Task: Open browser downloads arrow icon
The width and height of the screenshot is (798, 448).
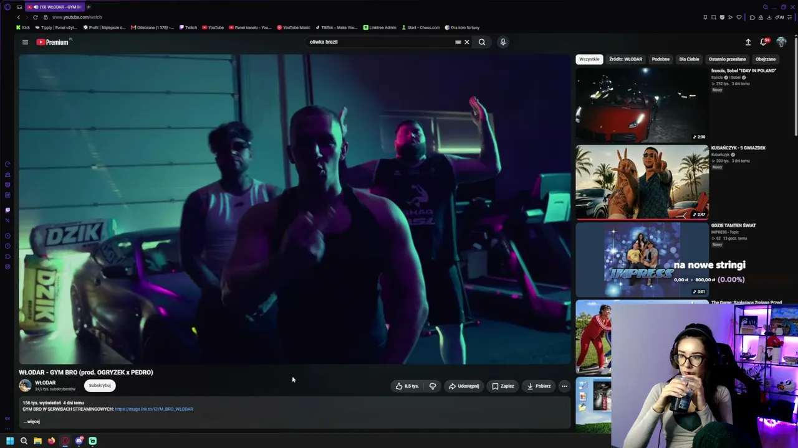Action: [769, 17]
